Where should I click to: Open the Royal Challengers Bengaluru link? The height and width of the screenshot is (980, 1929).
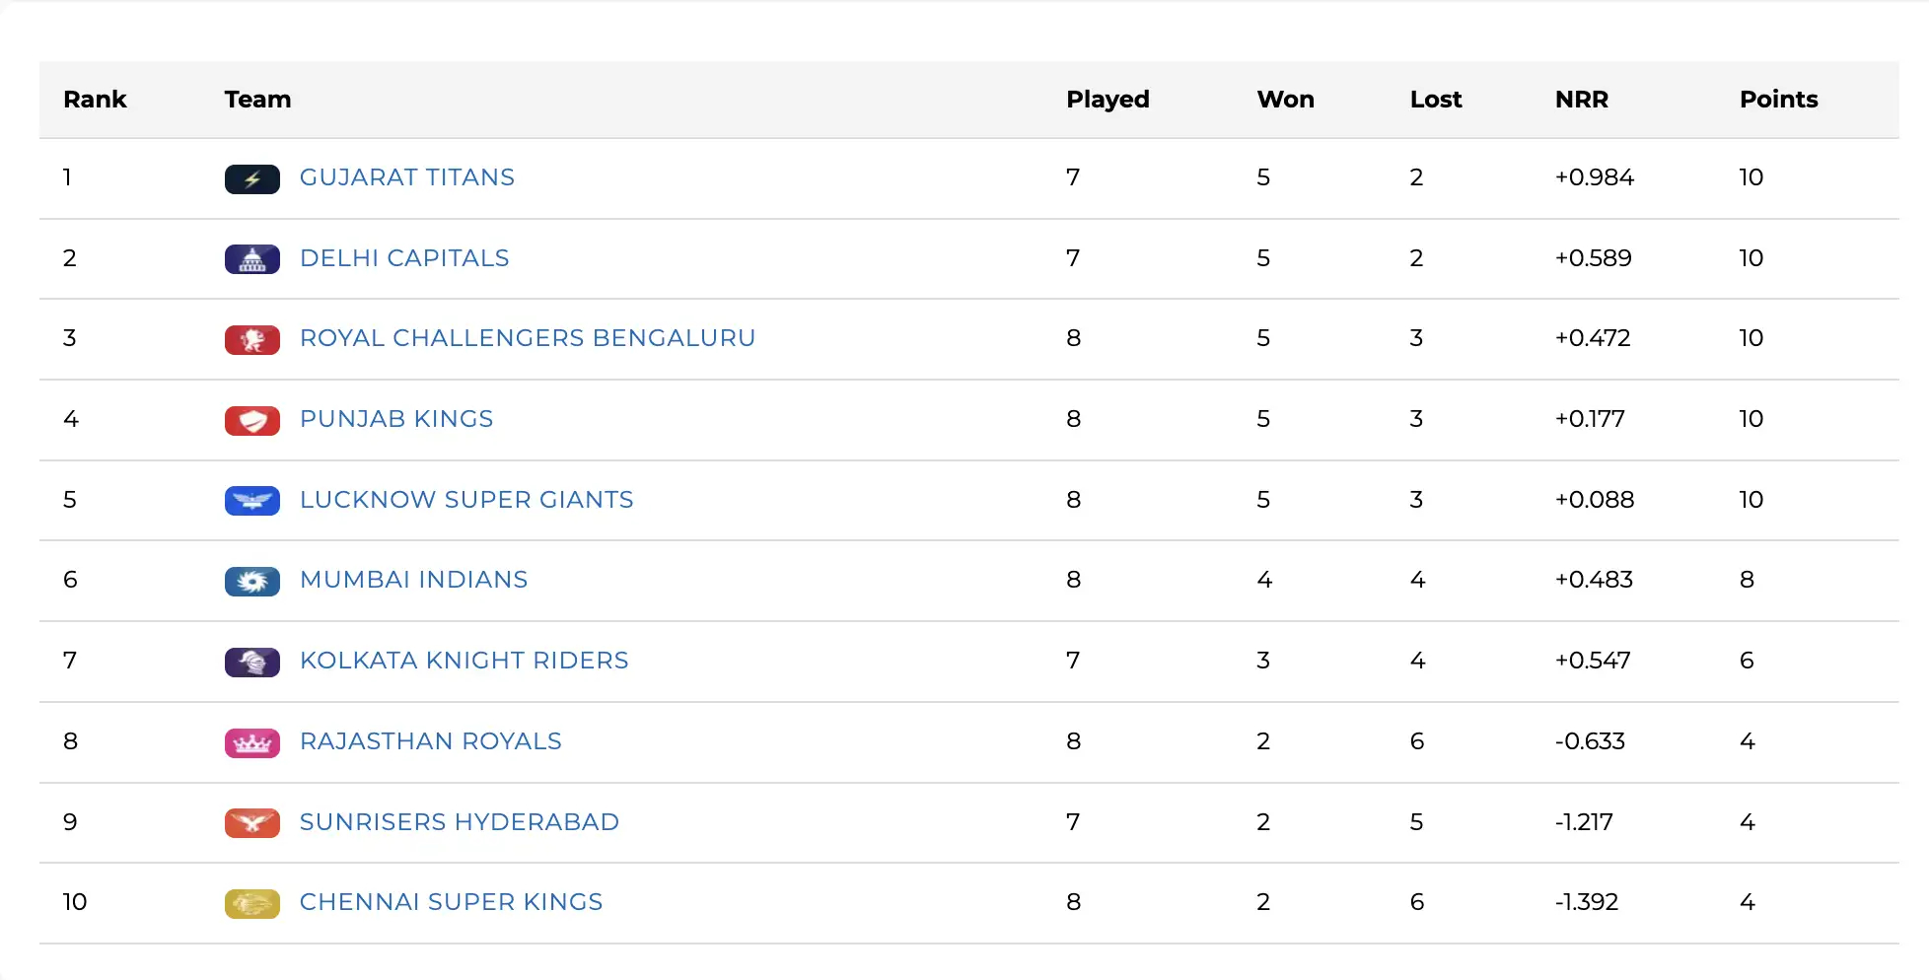tap(528, 339)
